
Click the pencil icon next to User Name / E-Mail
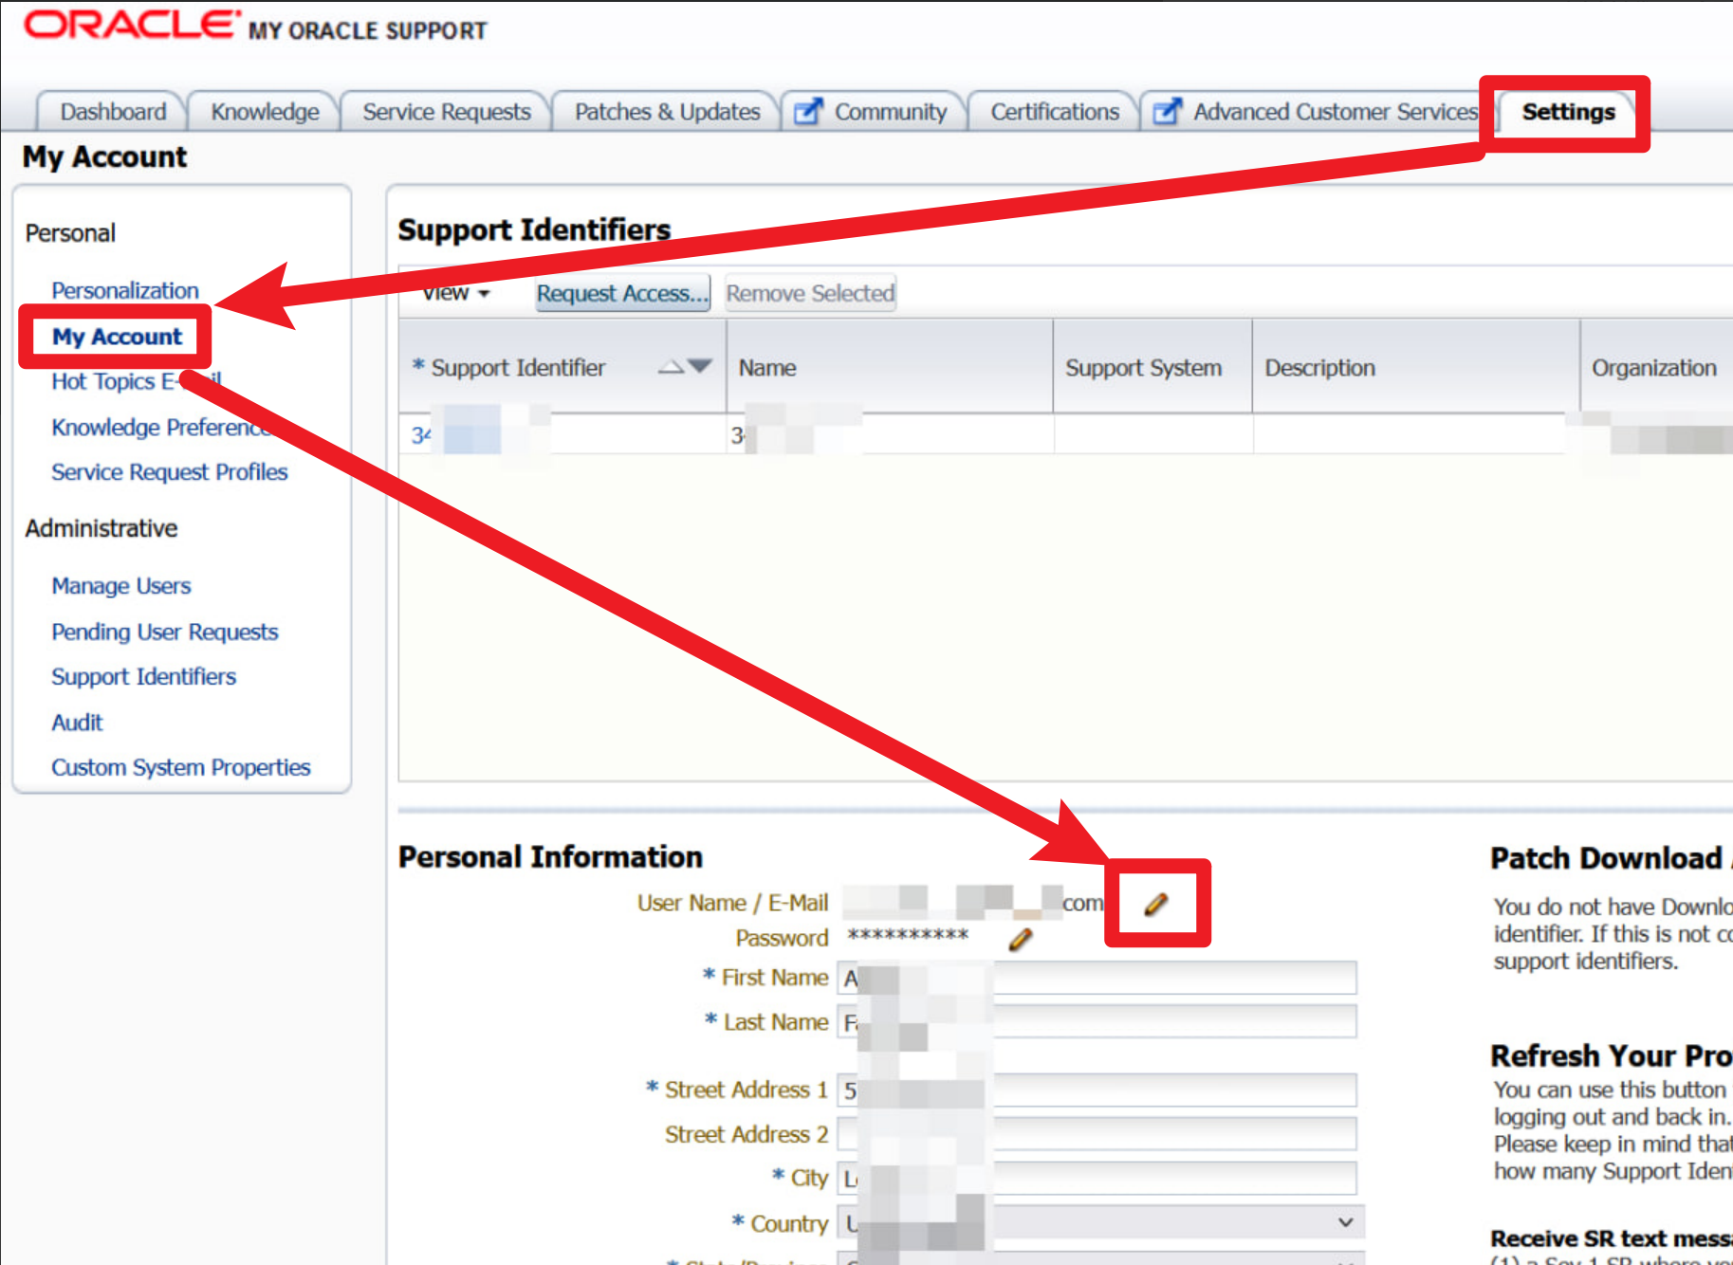(x=1155, y=905)
